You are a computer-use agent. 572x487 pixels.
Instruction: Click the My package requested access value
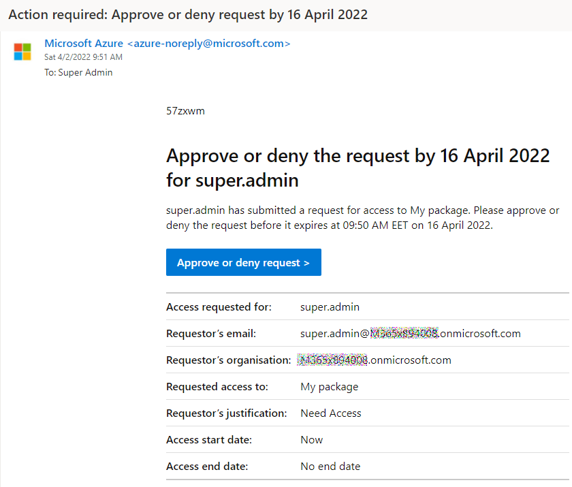click(x=329, y=387)
